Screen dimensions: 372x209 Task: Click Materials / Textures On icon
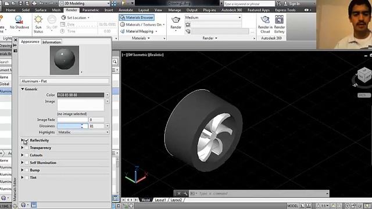coord(123,24)
